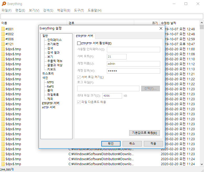Select 파일목록 tree item
204x172 pixels.
click(x=53, y=95)
